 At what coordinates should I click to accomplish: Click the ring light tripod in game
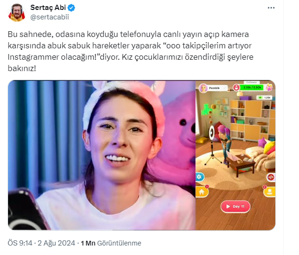click(212, 145)
